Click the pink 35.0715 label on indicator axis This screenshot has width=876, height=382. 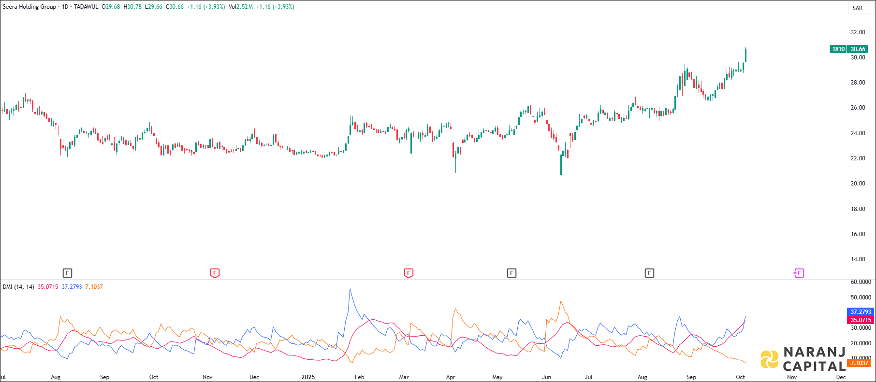(x=861, y=320)
